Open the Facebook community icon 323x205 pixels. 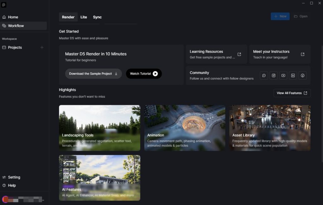[x=302, y=75]
